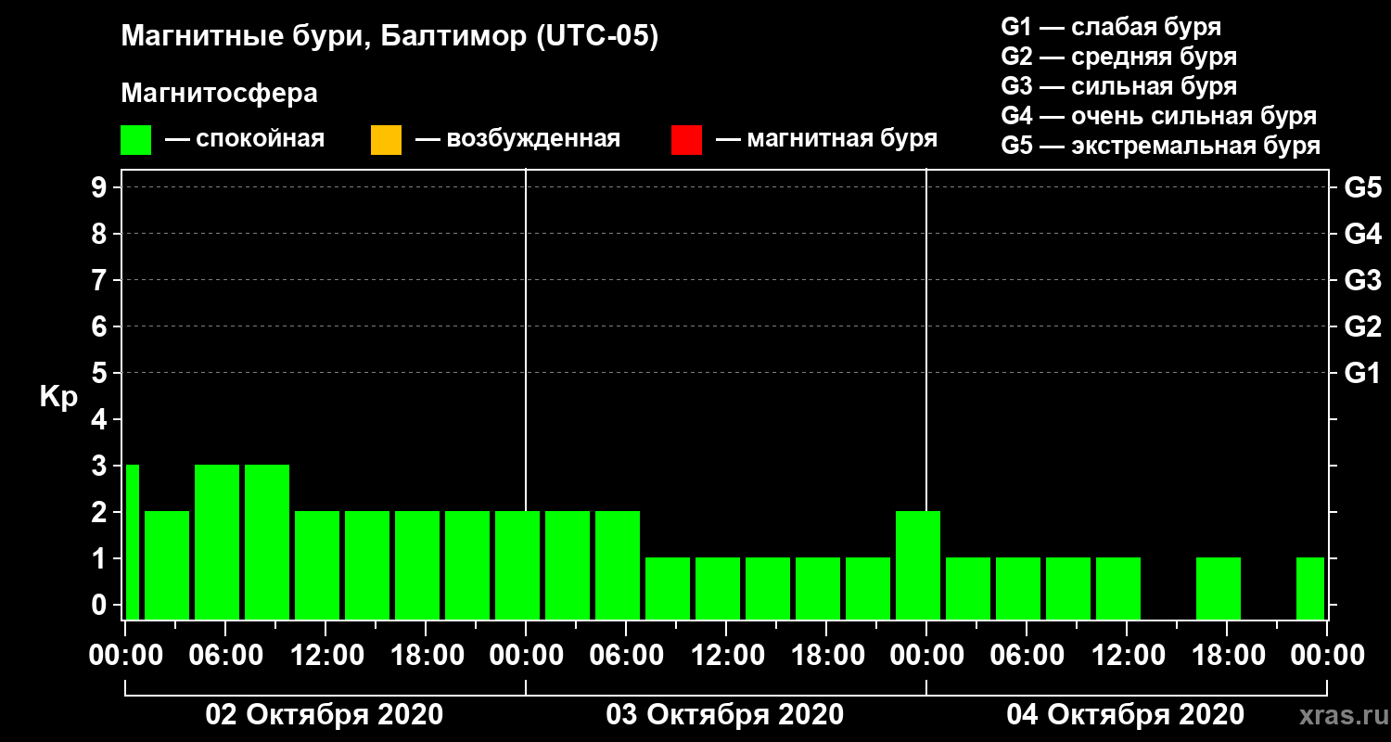
Task: Click the red "магнитная буря" legend swatch
Action: coord(686,139)
